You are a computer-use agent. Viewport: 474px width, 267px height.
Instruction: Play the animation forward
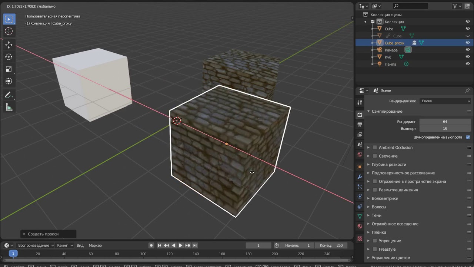click(x=181, y=245)
